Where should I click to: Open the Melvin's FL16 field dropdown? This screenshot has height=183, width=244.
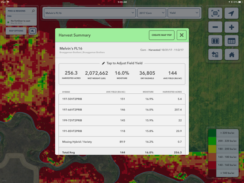pos(90,13)
